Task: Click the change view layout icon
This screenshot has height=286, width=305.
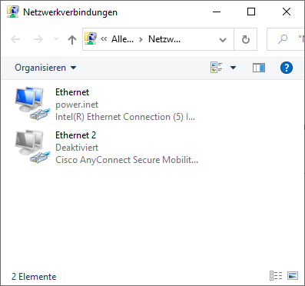Action: 217,68
